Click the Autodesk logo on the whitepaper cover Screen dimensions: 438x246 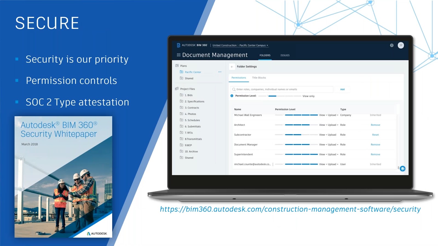click(x=97, y=234)
